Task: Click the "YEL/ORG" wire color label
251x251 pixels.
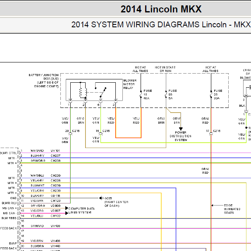Action: (x=37, y=191)
